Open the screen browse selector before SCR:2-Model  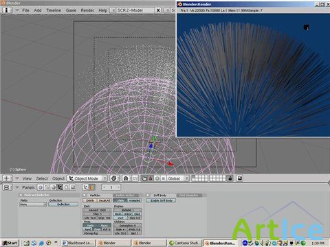tap(113, 10)
